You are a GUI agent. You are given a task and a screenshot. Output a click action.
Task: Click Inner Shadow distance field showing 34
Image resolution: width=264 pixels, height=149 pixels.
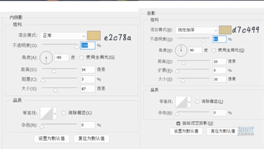88,70
